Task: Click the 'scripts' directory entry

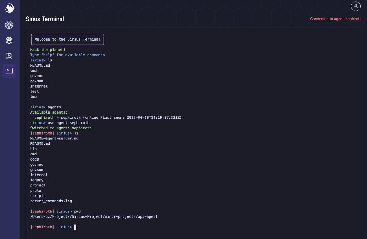Action: pos(38,196)
